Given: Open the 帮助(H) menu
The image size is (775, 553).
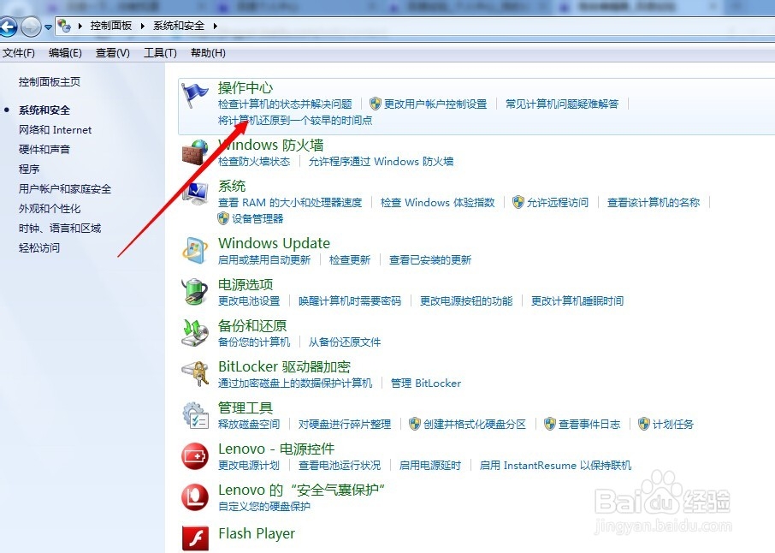Looking at the screenshot, I should pos(208,53).
